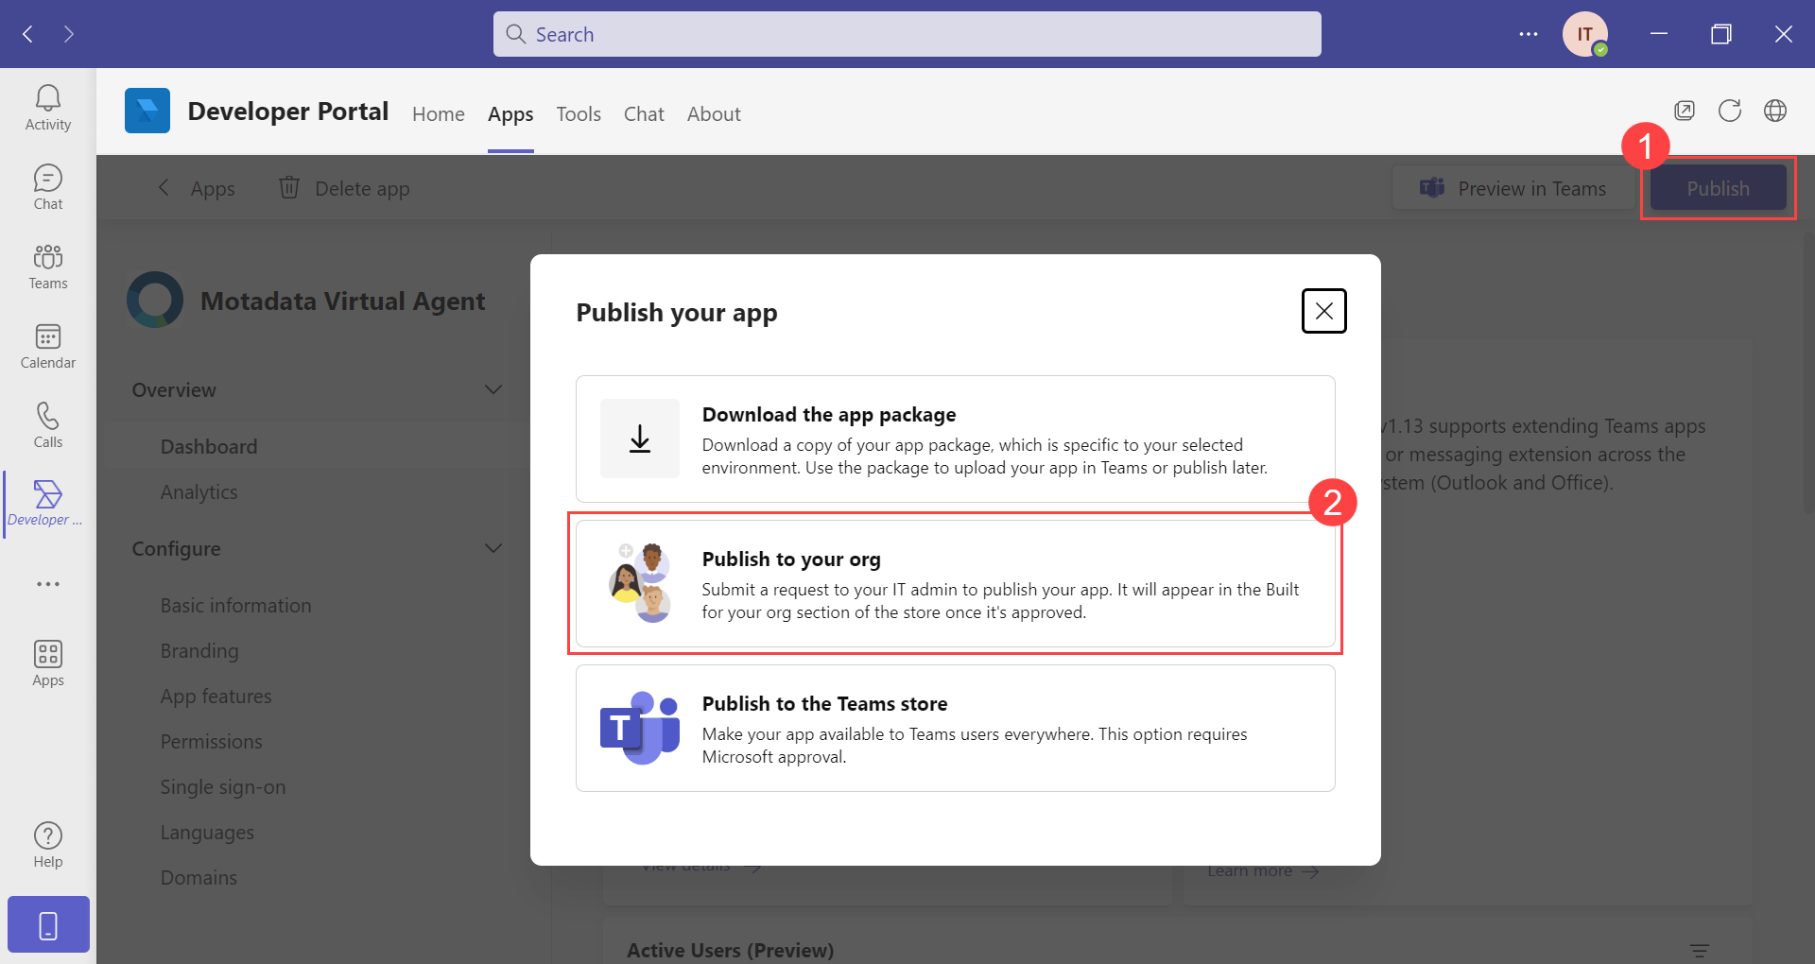
Task: Open the Calendar from the sidebar
Action: click(x=47, y=346)
